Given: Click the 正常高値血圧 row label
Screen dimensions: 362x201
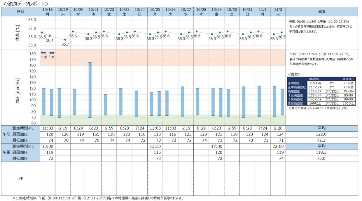Looking at the screenshot, I should (x=297, y=87).
